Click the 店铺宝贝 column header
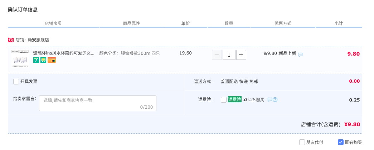Screen dimensions: 374x150 53,24
